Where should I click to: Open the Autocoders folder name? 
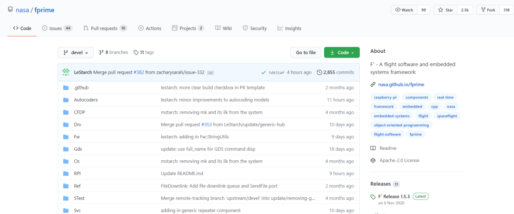(86, 99)
